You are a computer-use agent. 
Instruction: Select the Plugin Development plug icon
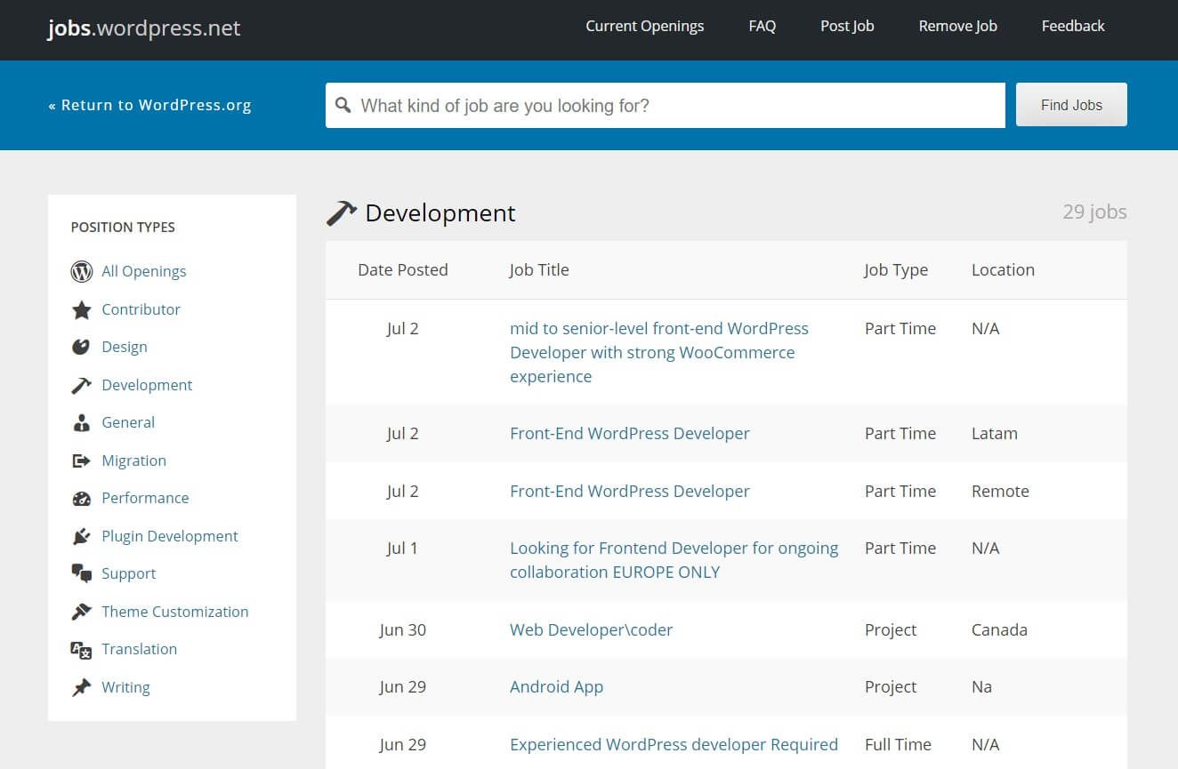81,535
